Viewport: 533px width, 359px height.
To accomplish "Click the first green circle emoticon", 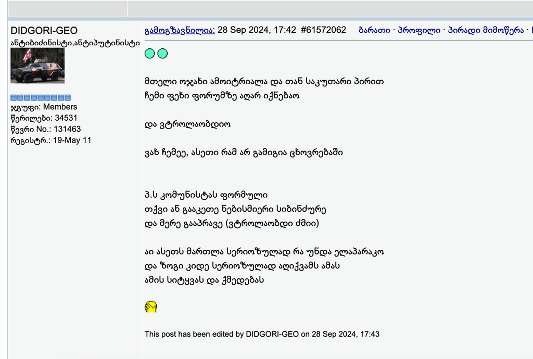I will coord(150,53).
